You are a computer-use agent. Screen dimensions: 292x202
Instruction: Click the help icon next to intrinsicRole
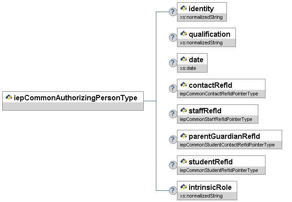pos(173,190)
